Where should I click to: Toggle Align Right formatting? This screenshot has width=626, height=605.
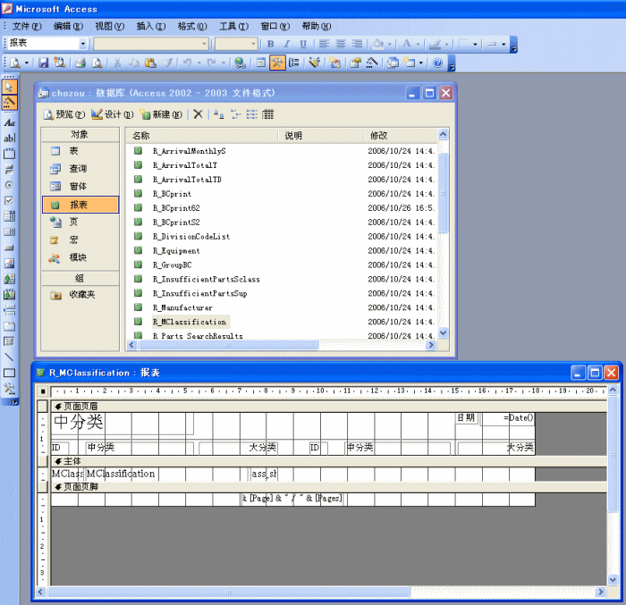pyautogui.click(x=358, y=44)
